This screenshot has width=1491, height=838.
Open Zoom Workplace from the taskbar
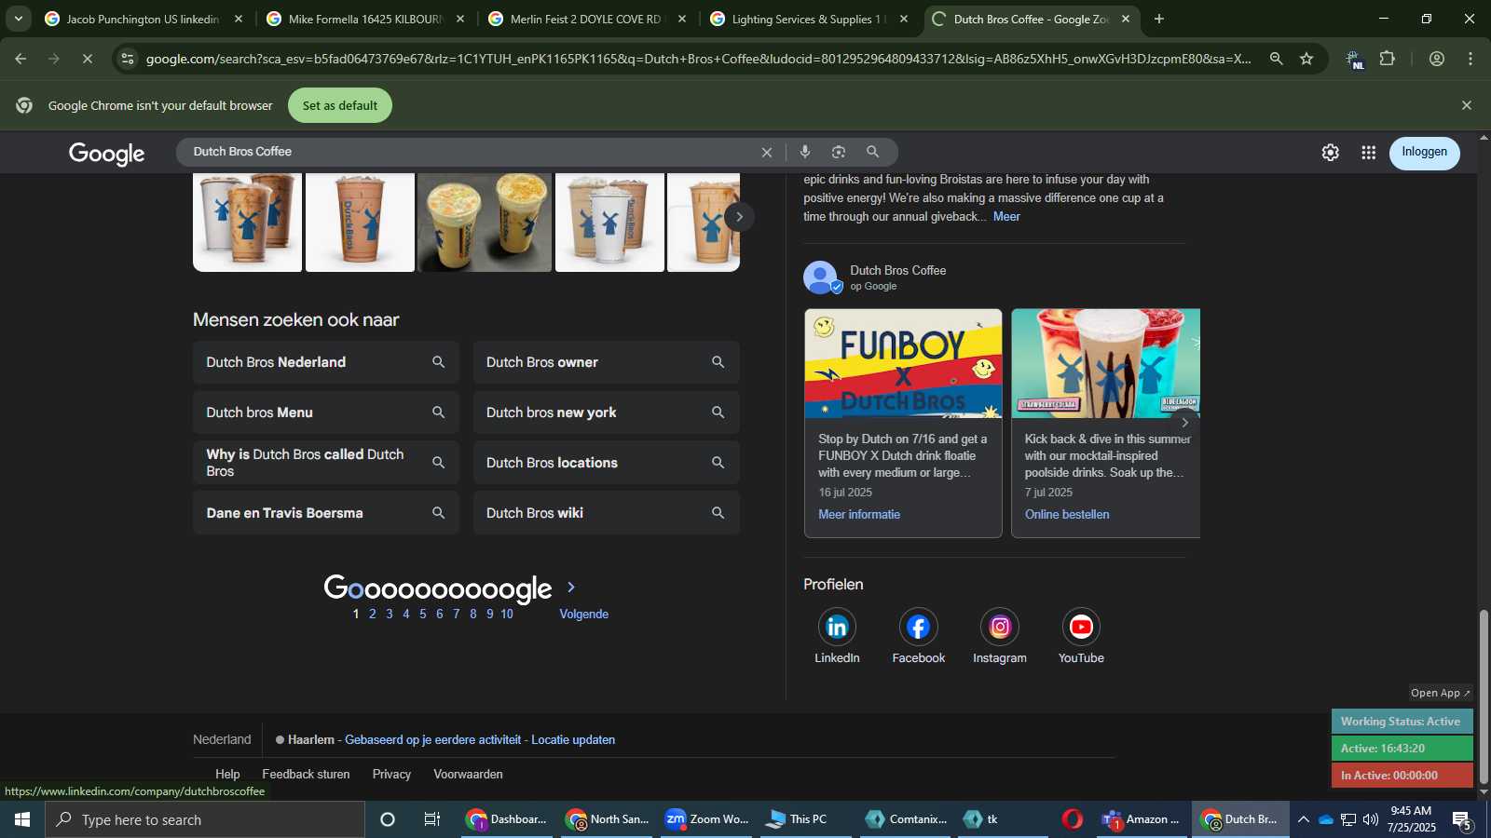click(x=706, y=819)
